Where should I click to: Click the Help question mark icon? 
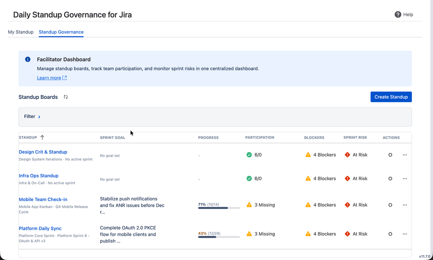[397, 15]
